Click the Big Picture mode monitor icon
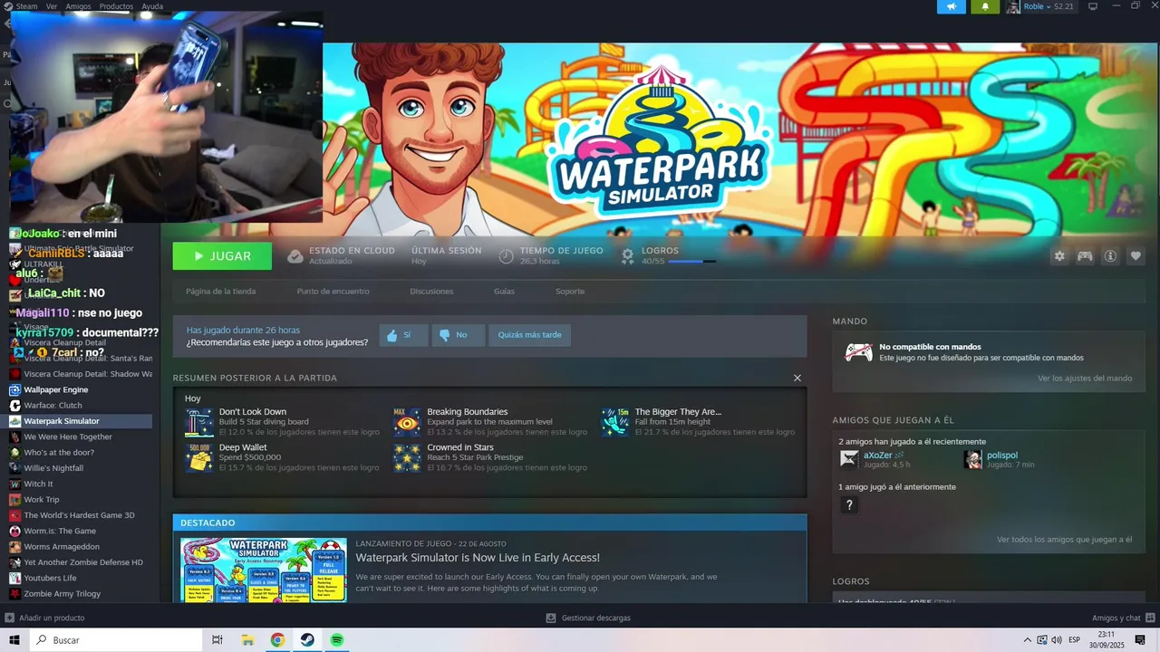The width and height of the screenshot is (1160, 652). 1093,6
